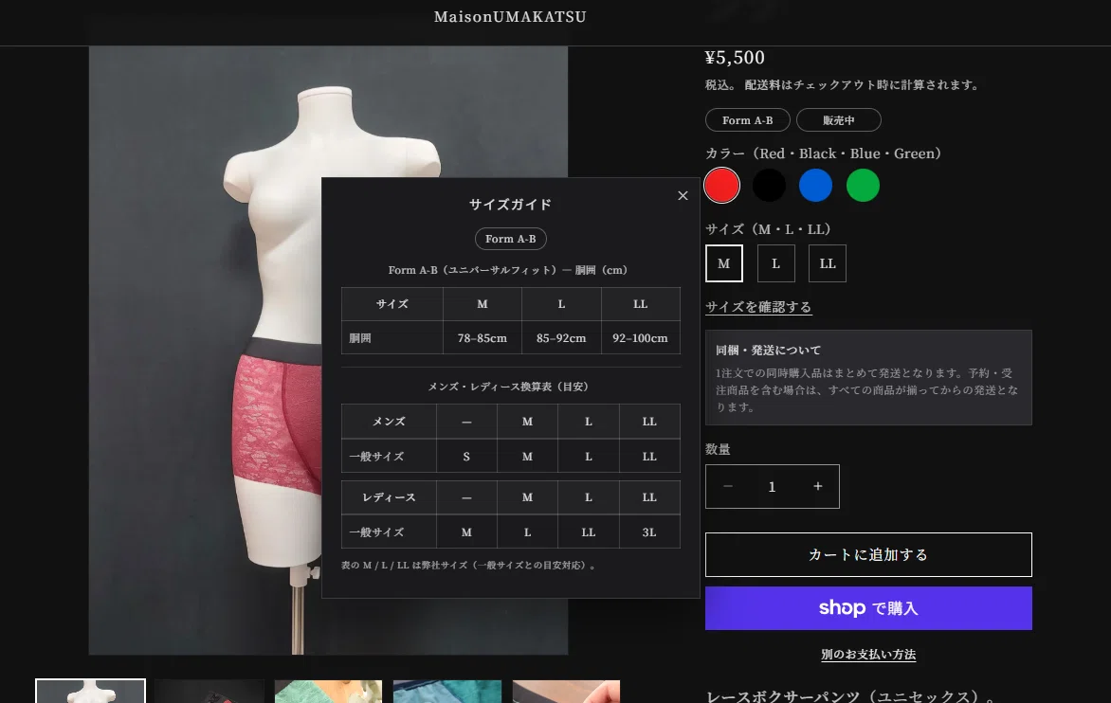Click the S cell in men's table
Screen dimensions: 1111x703
(x=466, y=457)
